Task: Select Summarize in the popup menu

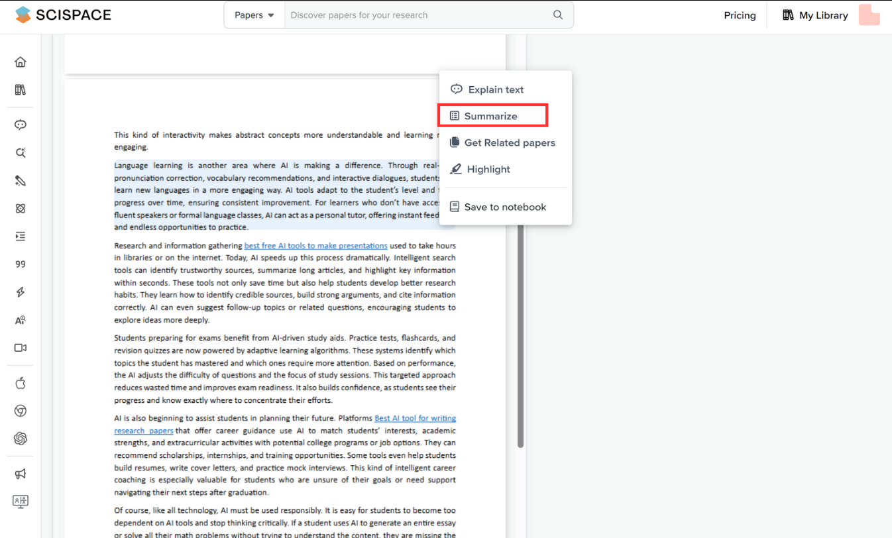Action: coord(492,116)
